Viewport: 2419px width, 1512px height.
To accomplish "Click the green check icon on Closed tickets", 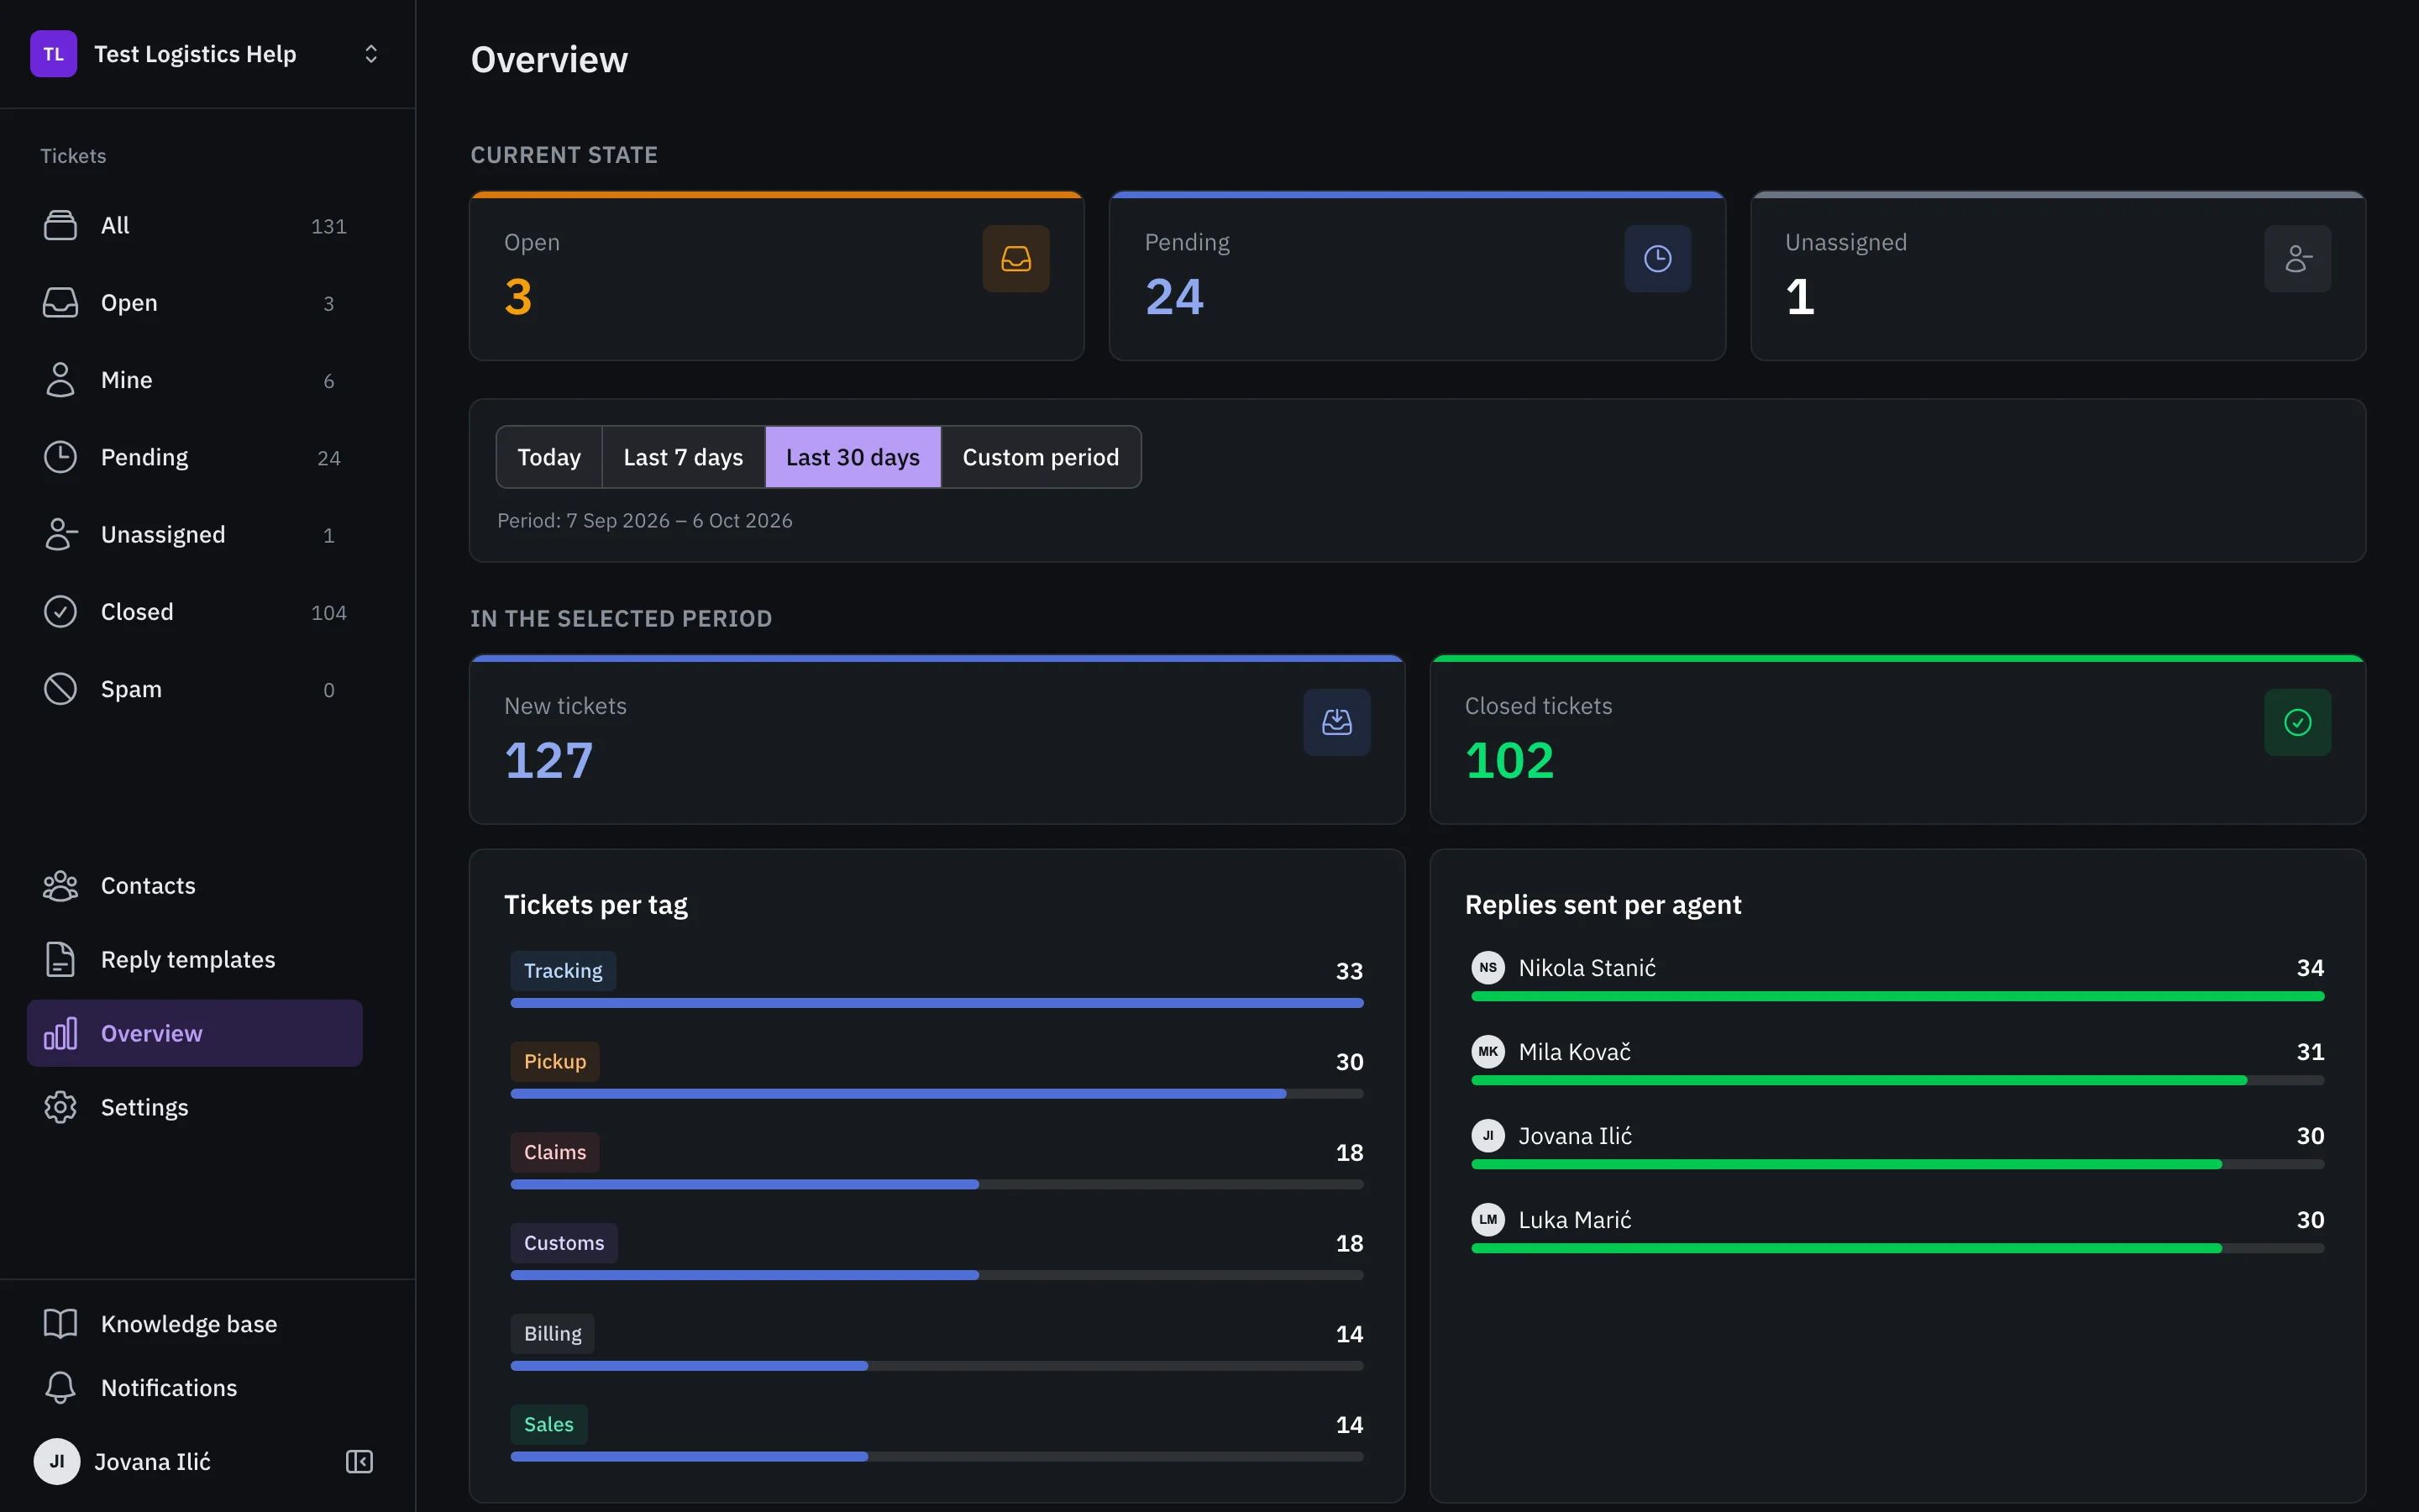I will (2297, 722).
